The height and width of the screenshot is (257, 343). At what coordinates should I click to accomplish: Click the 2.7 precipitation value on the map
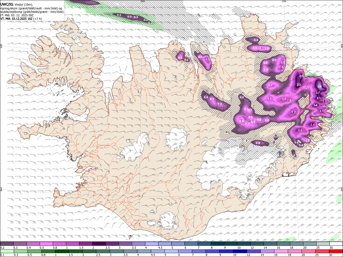(x=318, y=93)
